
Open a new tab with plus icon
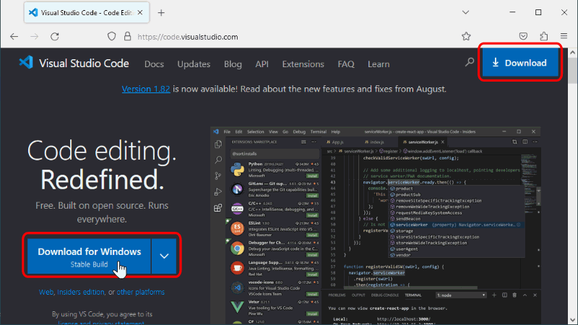pos(161,13)
